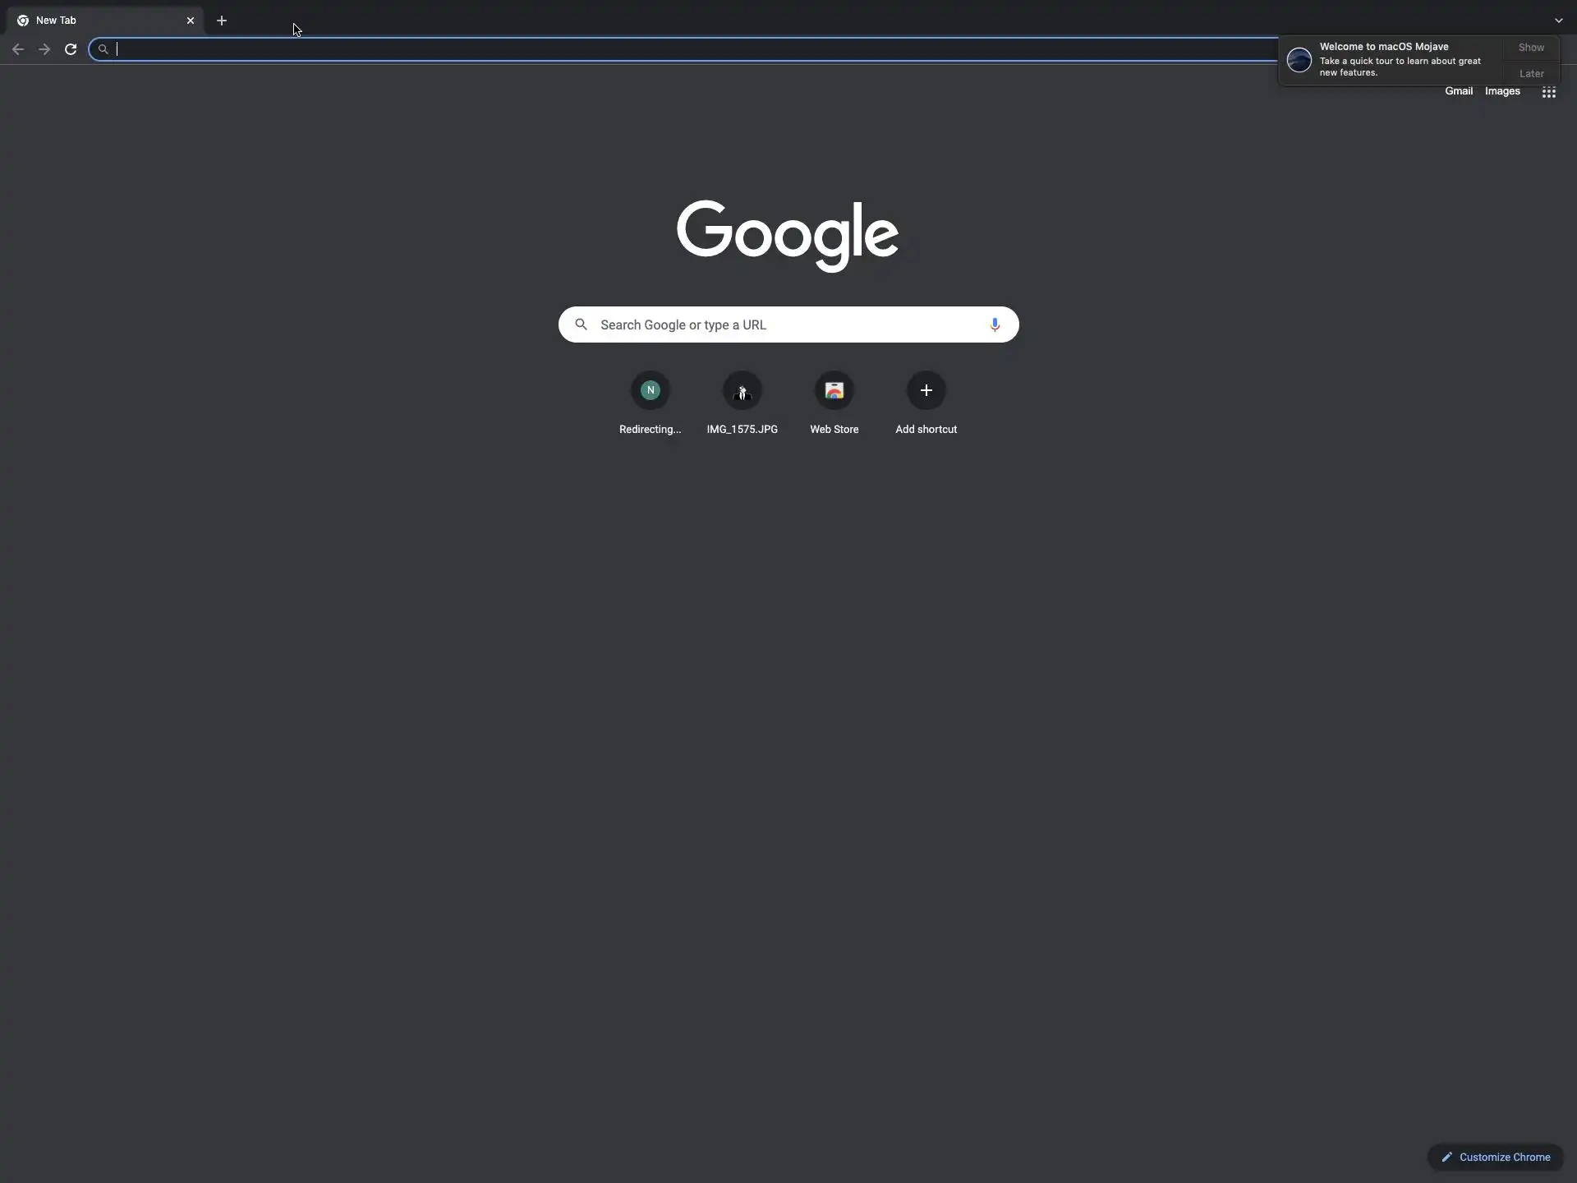
Task: Start voice search with microphone icon
Action: tap(994, 325)
